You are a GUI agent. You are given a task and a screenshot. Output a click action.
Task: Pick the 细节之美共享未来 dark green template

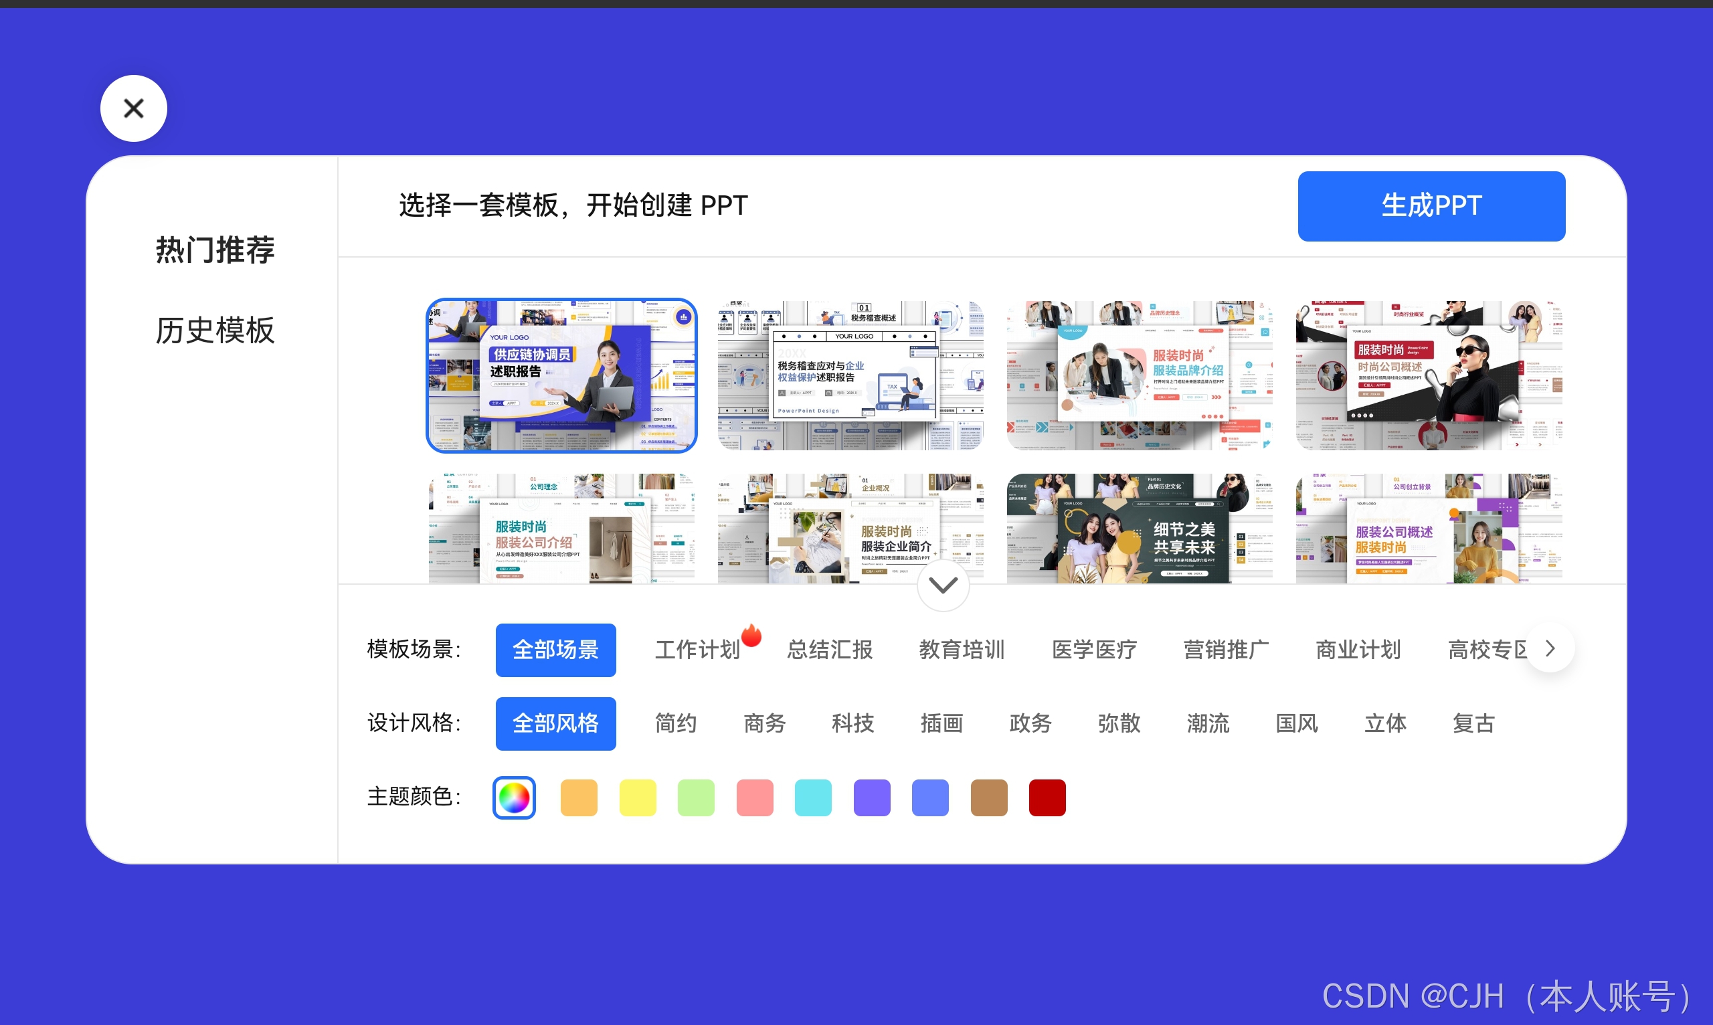pyautogui.click(x=1139, y=529)
